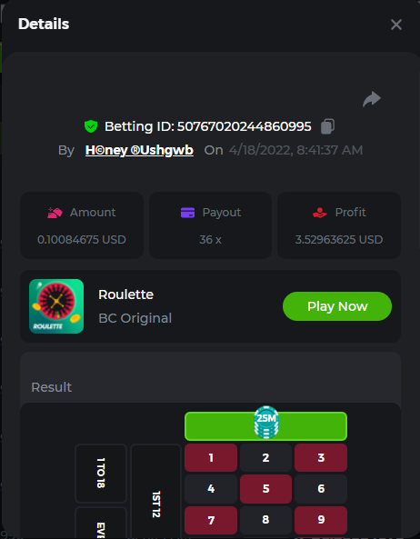Click the Profit hand icon
This screenshot has width=420, height=539.
click(x=320, y=213)
